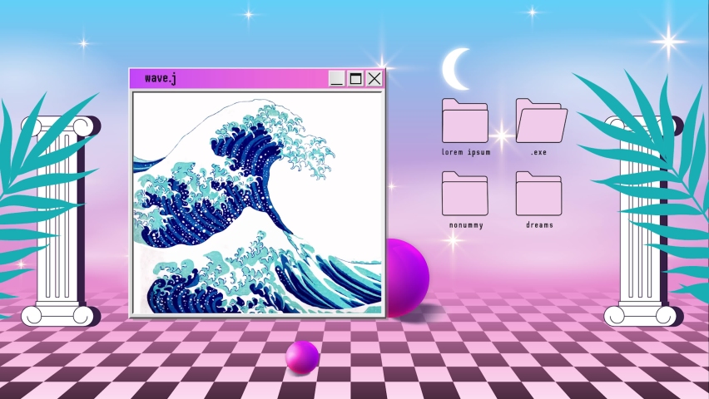Maximize the wave.j window
Viewport: 709px width, 399px height.
pos(355,78)
